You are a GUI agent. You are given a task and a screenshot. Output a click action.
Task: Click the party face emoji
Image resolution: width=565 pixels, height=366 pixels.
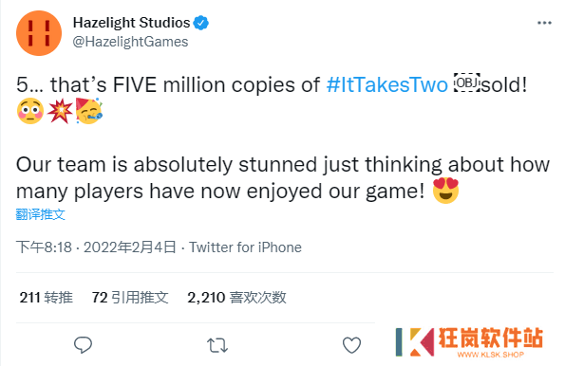[x=89, y=111]
